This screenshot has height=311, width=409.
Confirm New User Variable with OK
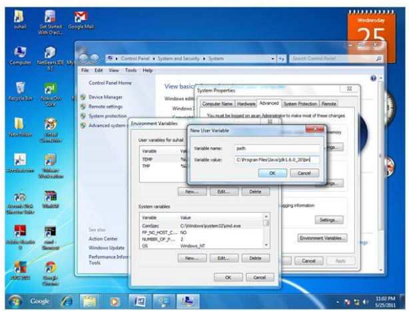click(272, 173)
